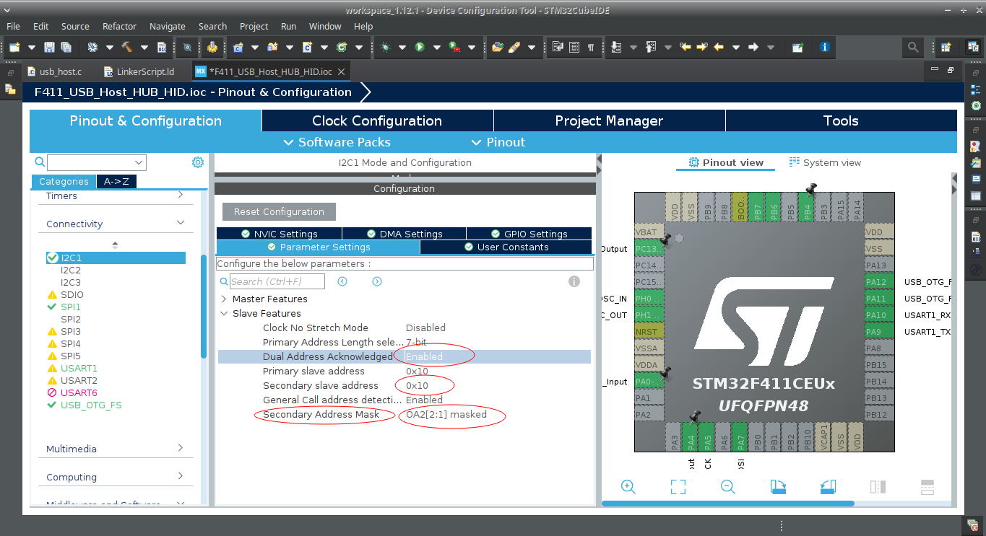Screen dimensions: 986x536
Task: Open the Pinout dropdown menu
Action: coord(498,142)
